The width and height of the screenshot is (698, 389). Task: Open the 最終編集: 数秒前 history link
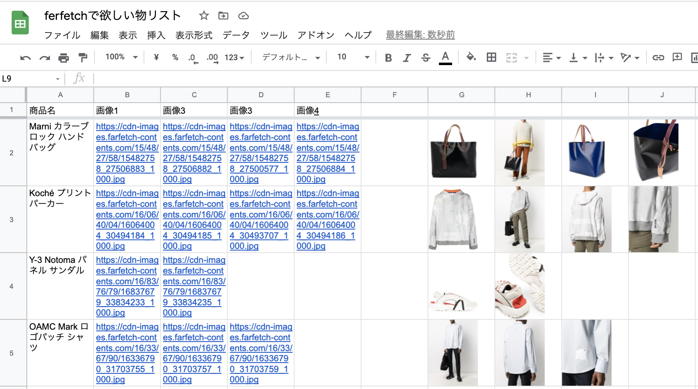pos(420,35)
